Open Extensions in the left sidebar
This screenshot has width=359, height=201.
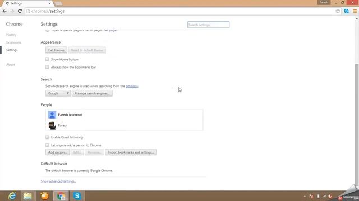pos(13,42)
